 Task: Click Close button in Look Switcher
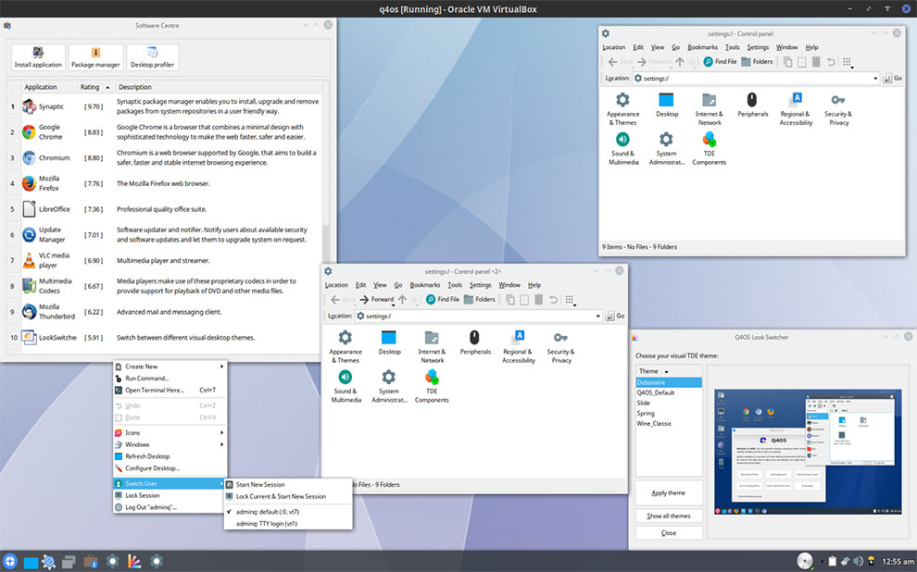pos(669,533)
